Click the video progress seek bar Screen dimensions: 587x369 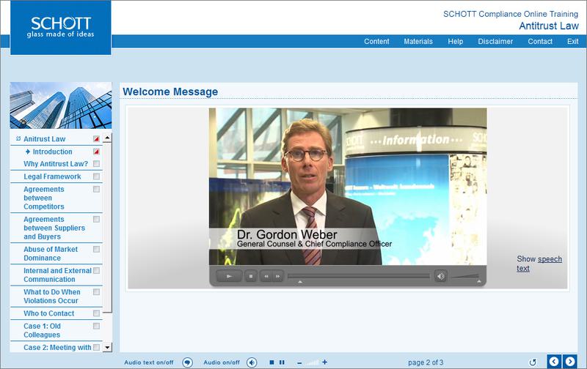[x=358, y=276]
